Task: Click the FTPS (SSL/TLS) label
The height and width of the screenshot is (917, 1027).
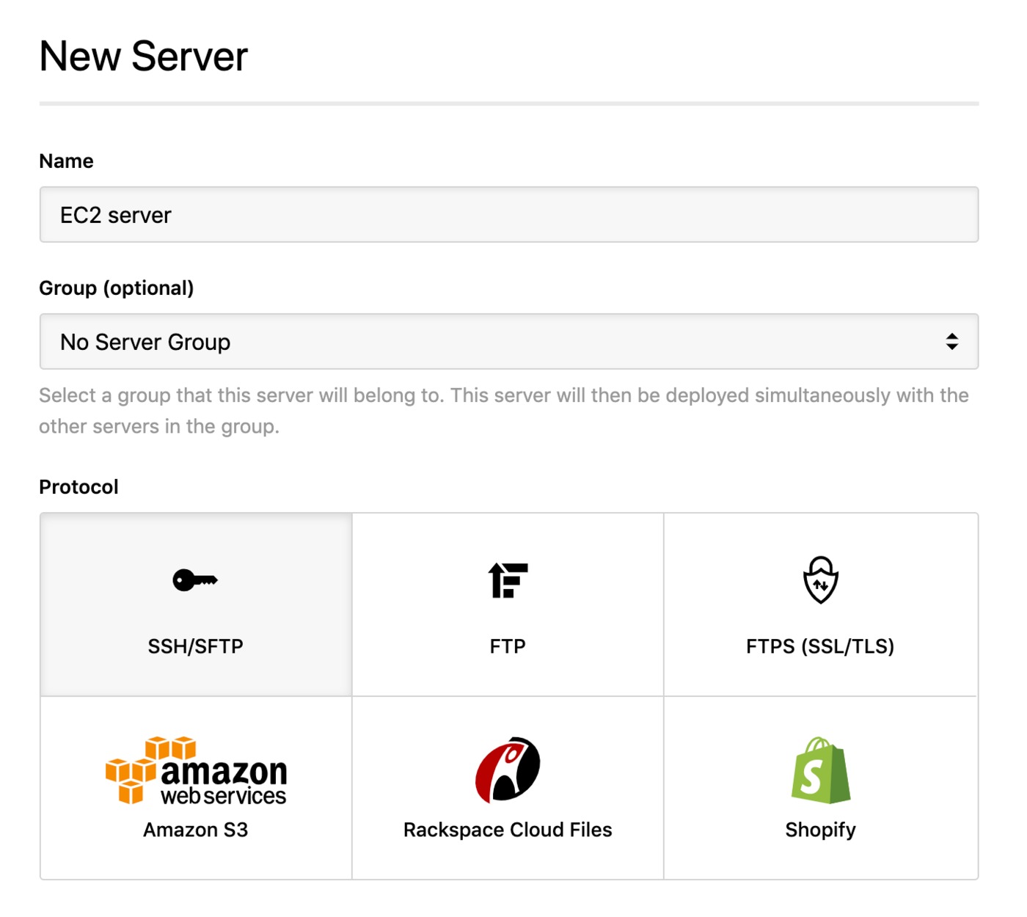Action: tap(820, 646)
